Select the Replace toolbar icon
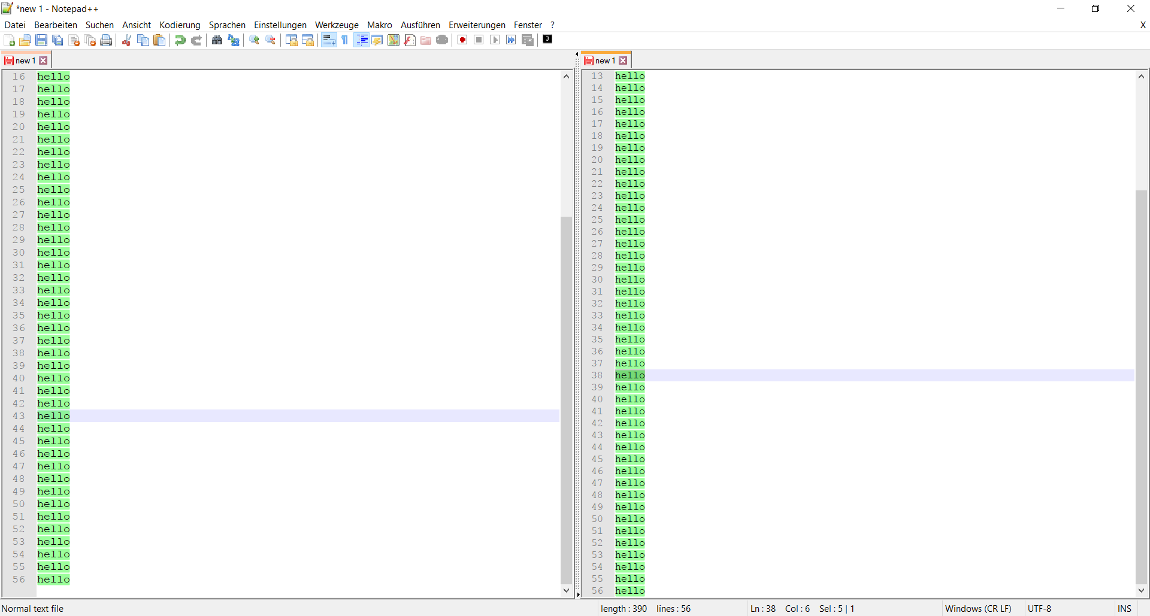Viewport: 1150px width, 616px height. click(x=233, y=40)
